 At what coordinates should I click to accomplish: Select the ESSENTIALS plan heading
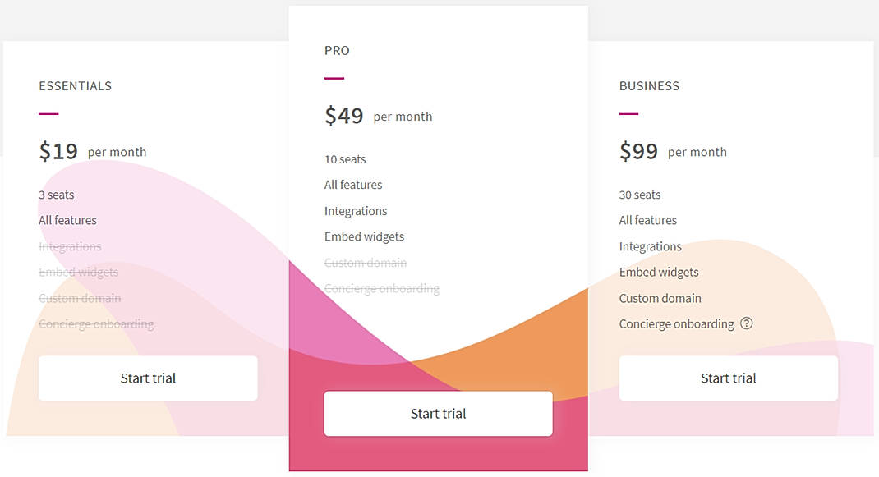click(75, 85)
